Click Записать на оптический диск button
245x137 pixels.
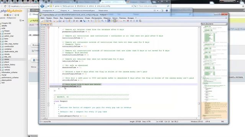(84, 11)
